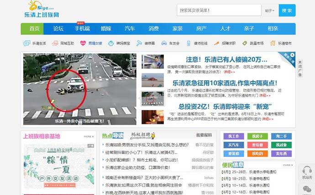Click the car icon for 车友会

click(164, 43)
